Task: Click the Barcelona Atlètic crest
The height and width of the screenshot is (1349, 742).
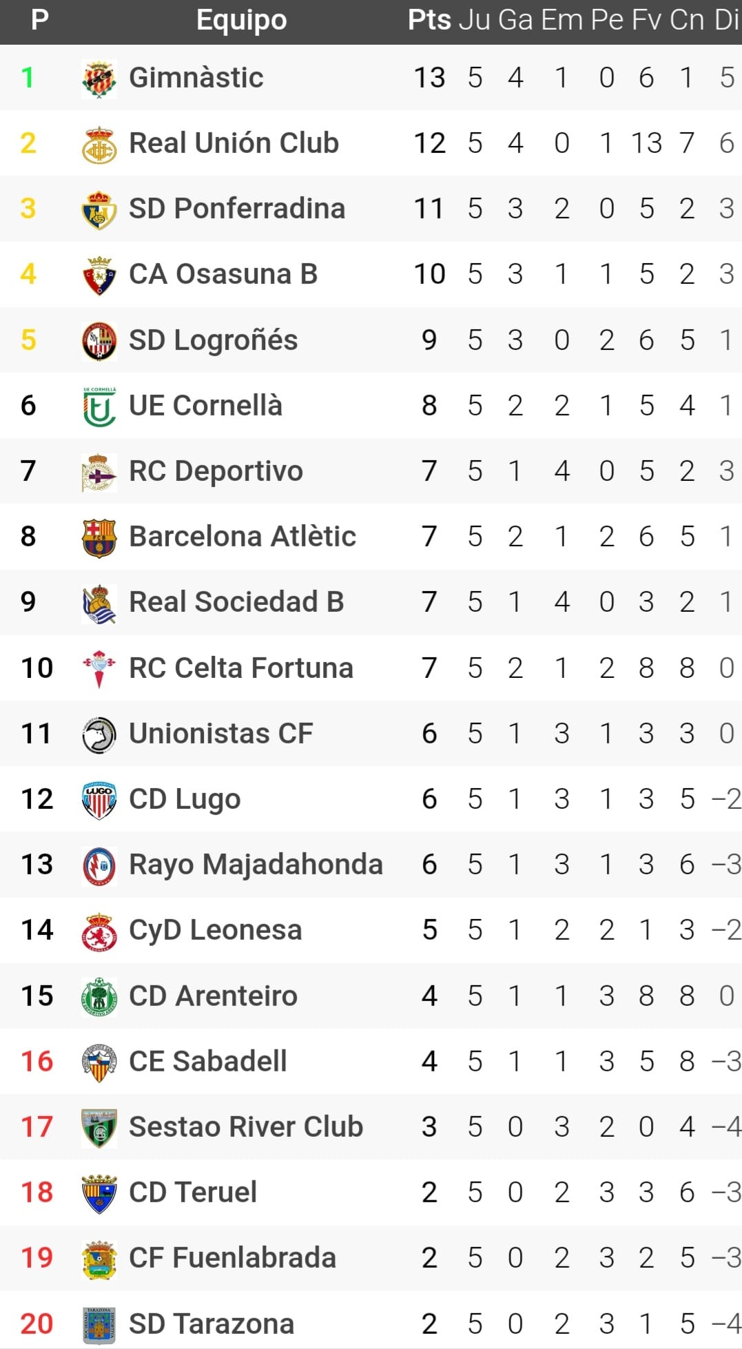Action: coord(99,537)
